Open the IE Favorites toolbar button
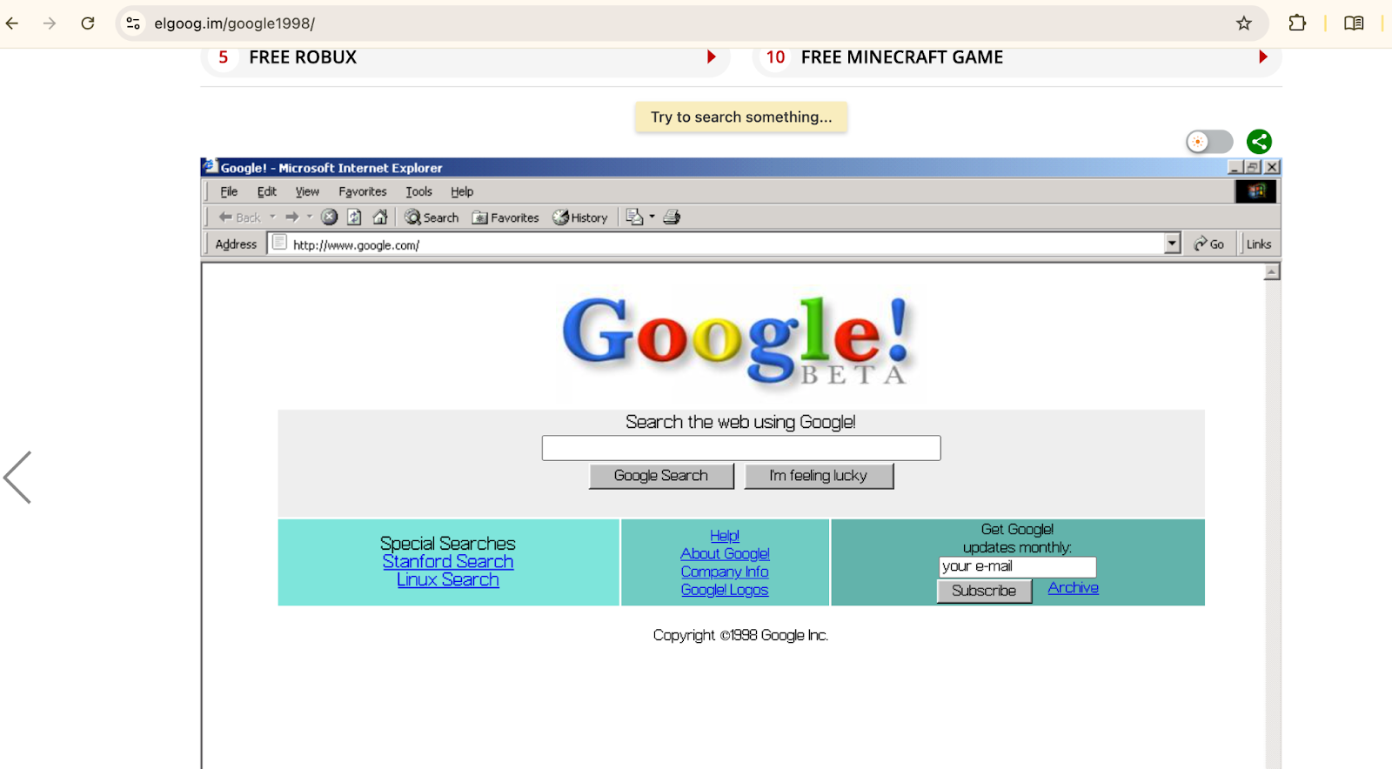The image size is (1392, 769). tap(505, 217)
